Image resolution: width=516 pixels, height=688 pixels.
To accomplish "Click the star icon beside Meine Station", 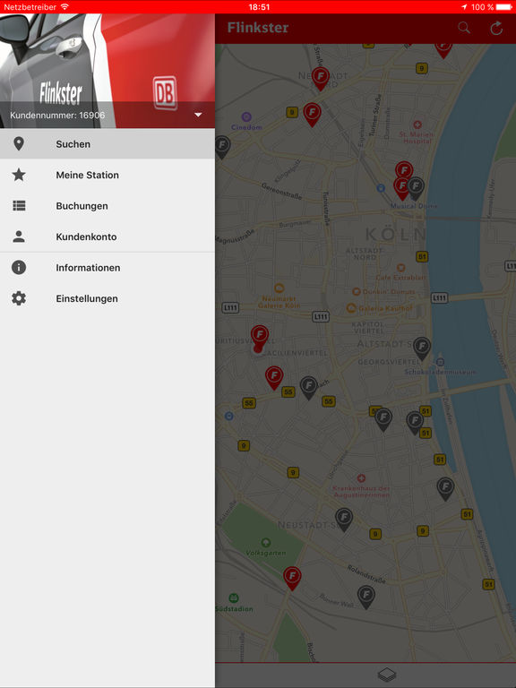I will tap(19, 175).
